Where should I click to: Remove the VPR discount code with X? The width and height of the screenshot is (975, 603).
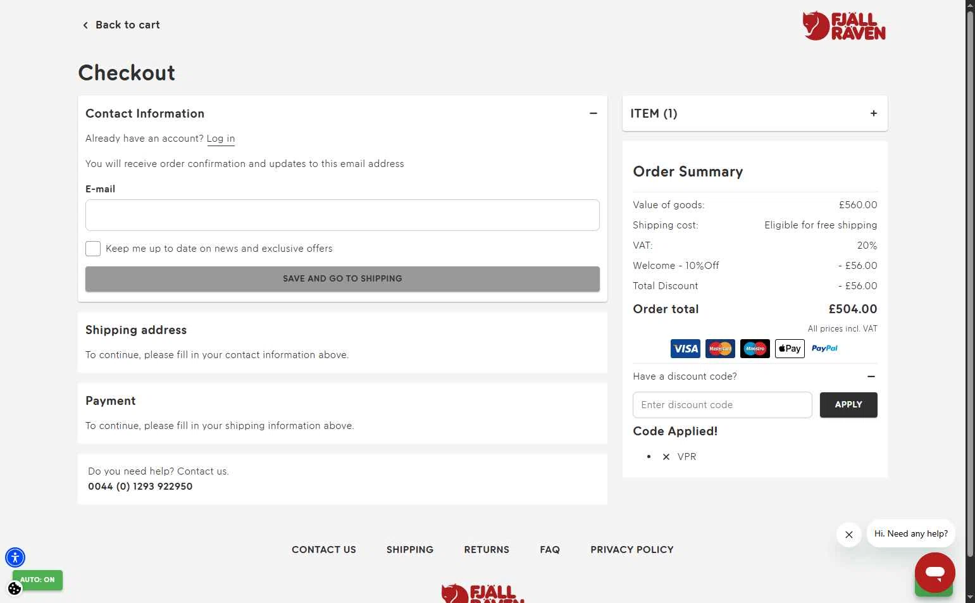[666, 457]
